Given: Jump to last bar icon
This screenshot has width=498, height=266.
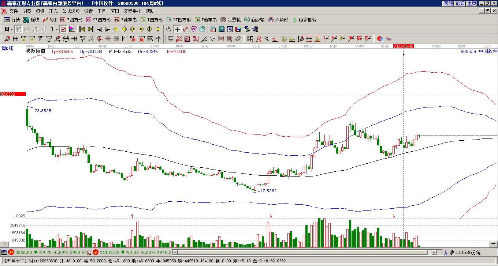Looking at the screenshot, I should 90,29.
